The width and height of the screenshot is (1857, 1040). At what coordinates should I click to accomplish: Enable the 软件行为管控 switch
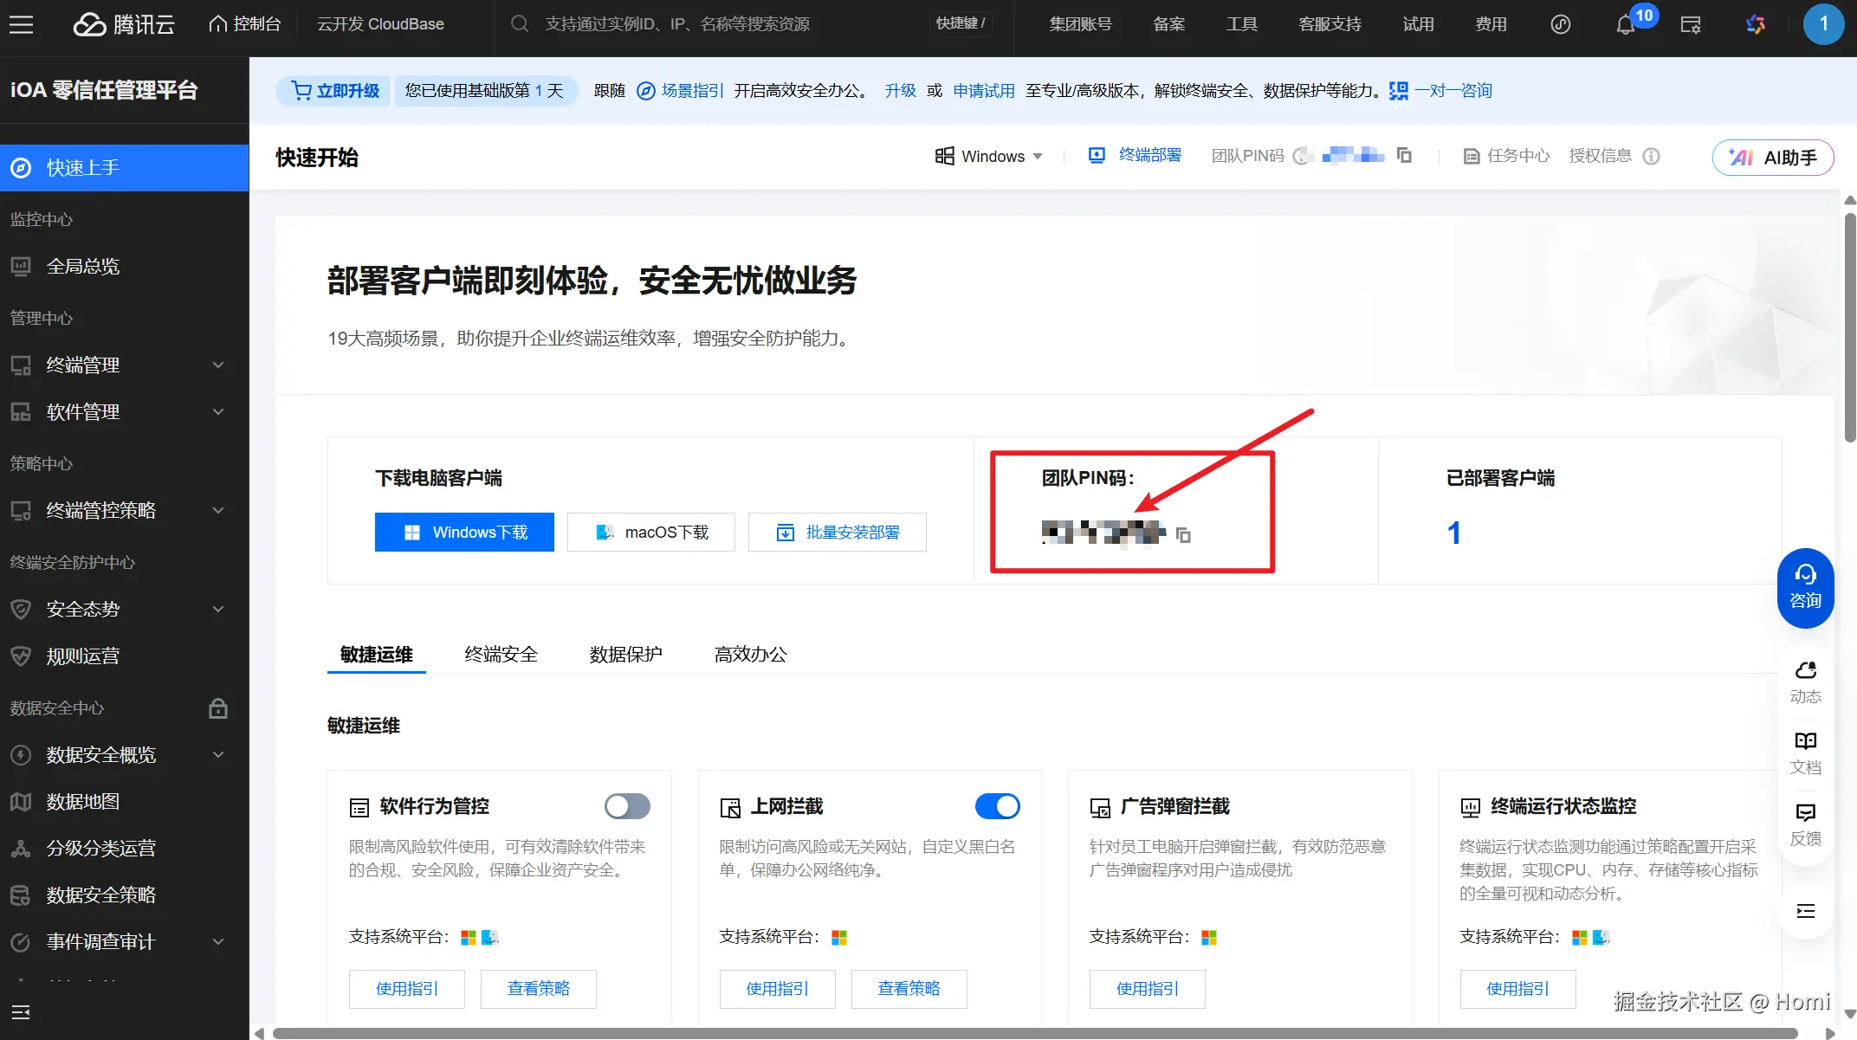click(627, 806)
